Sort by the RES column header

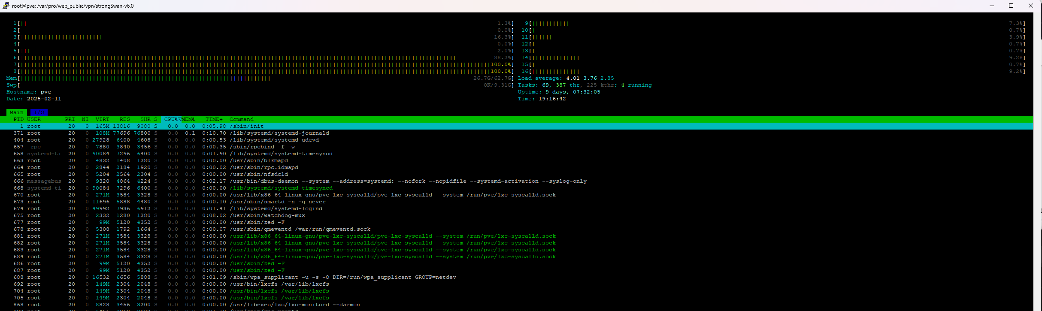[125, 119]
